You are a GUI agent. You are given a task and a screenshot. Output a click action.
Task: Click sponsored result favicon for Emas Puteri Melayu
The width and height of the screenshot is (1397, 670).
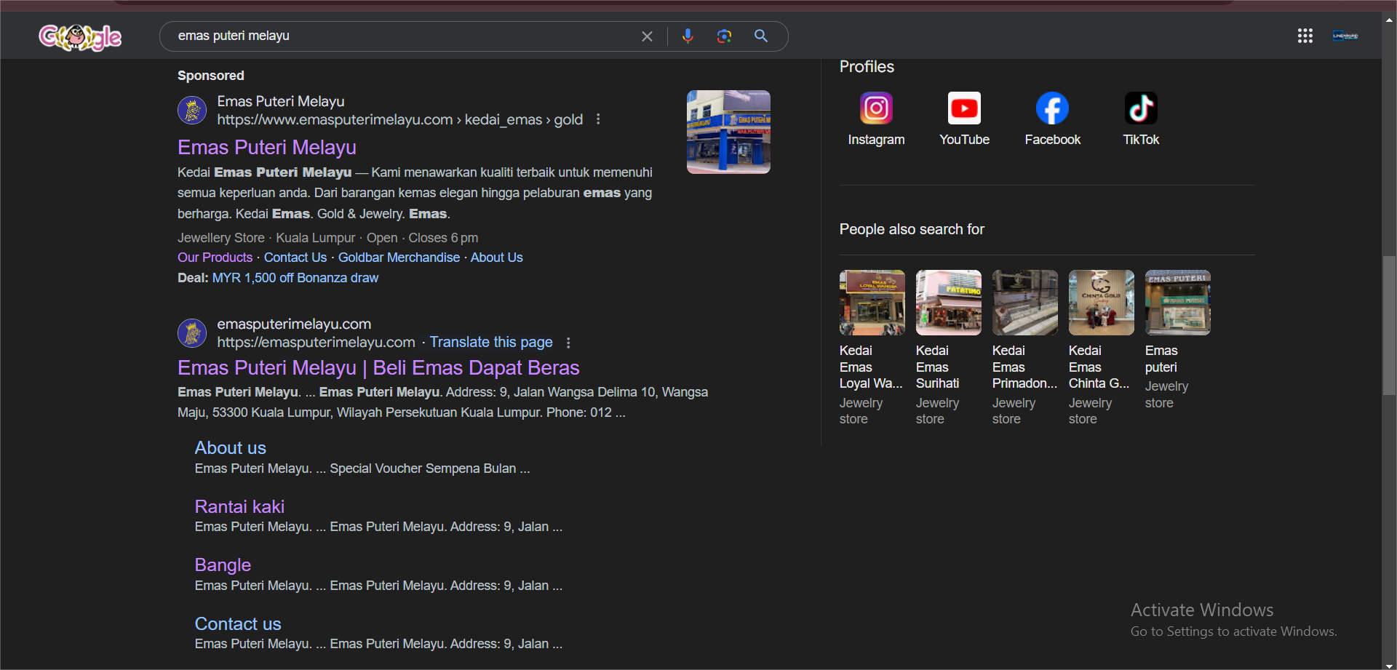coord(192,111)
